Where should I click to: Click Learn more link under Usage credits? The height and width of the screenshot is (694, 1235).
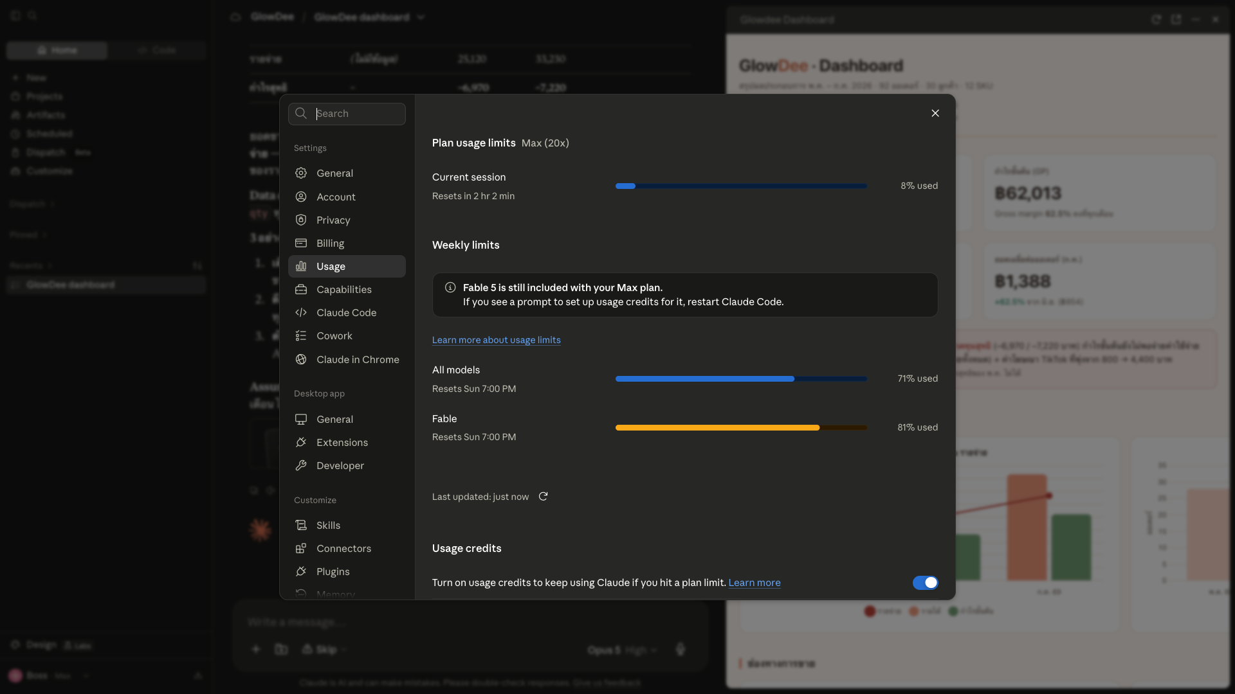point(754,583)
